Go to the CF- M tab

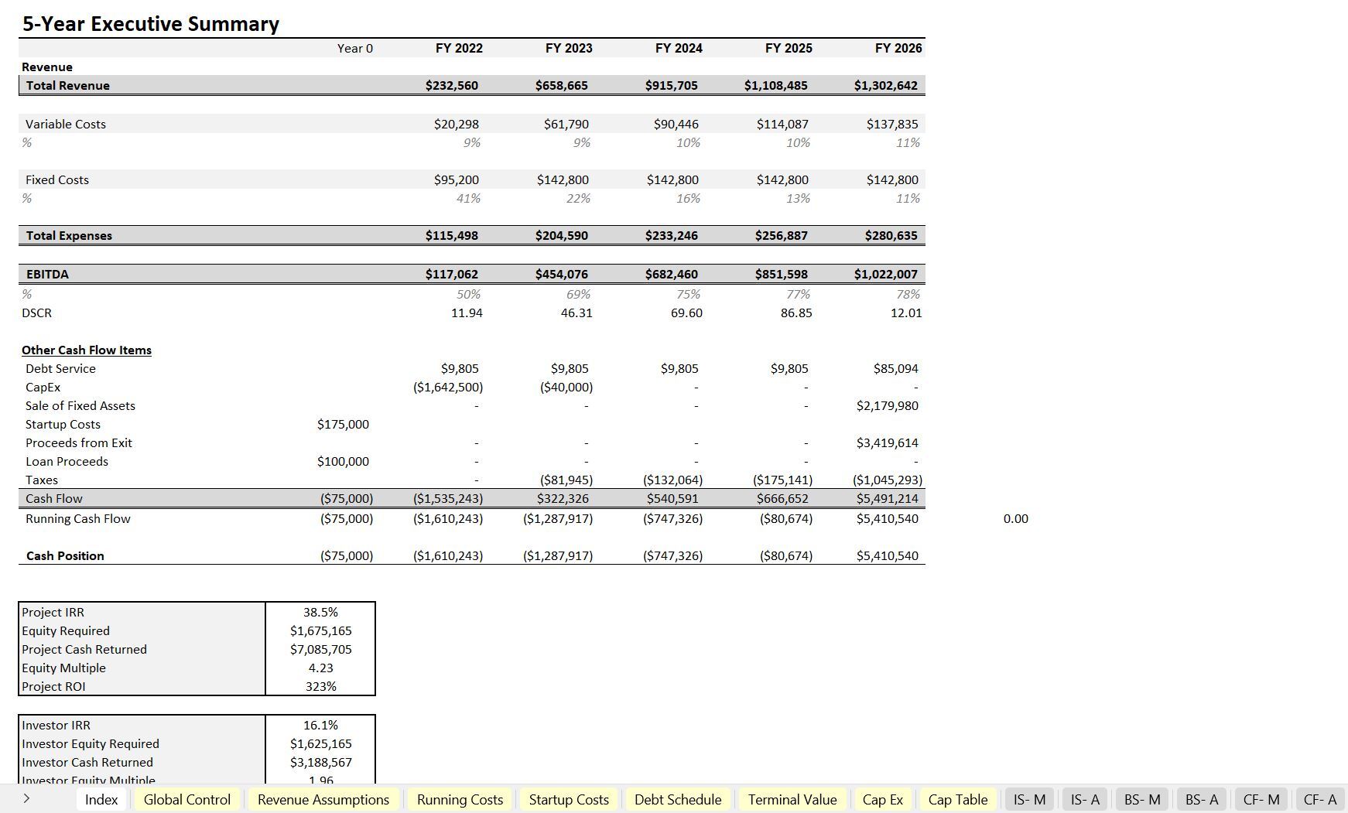(1261, 800)
